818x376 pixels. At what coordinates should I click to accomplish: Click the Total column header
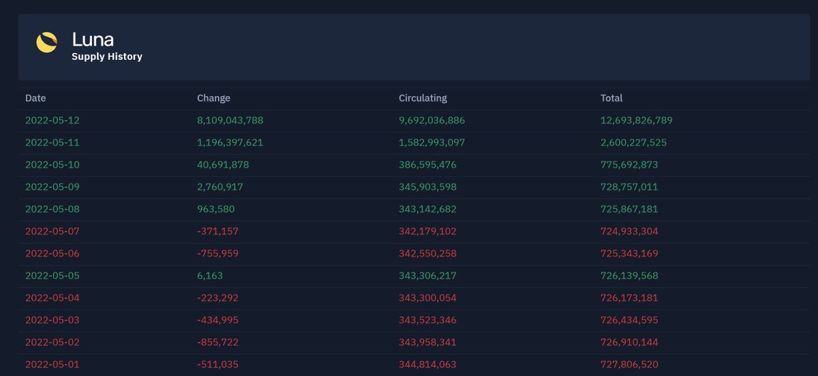click(611, 98)
